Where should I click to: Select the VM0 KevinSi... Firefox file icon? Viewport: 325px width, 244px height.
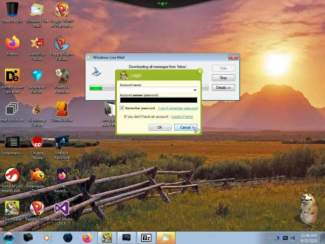point(62,180)
